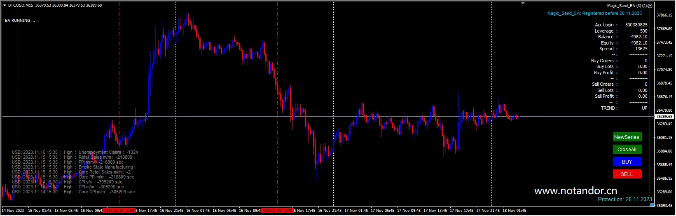
Task: Click the Leverage label in info panel
Action: (x=604, y=31)
